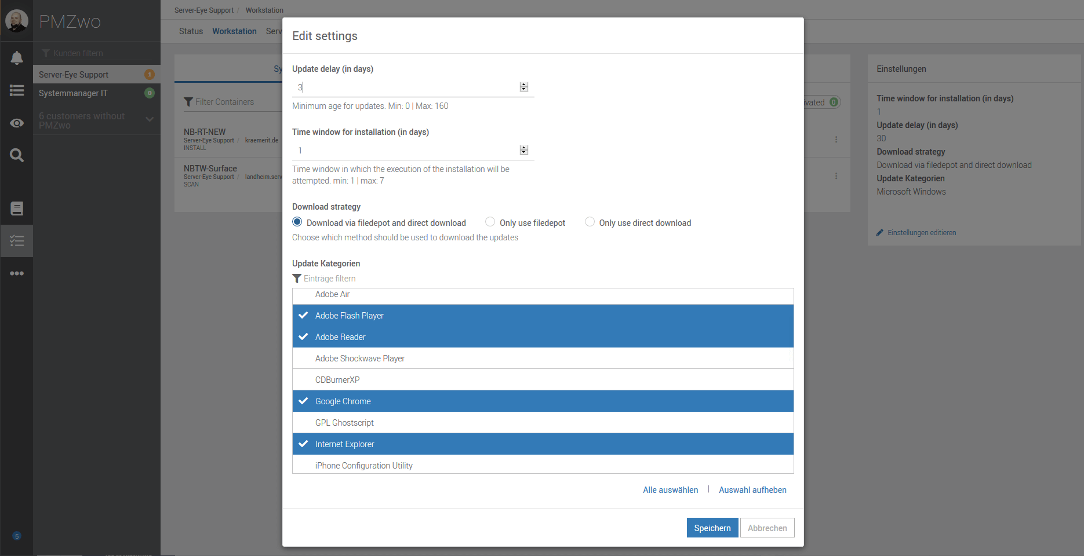Click the Speichern button
This screenshot has width=1084, height=556.
[x=712, y=528]
